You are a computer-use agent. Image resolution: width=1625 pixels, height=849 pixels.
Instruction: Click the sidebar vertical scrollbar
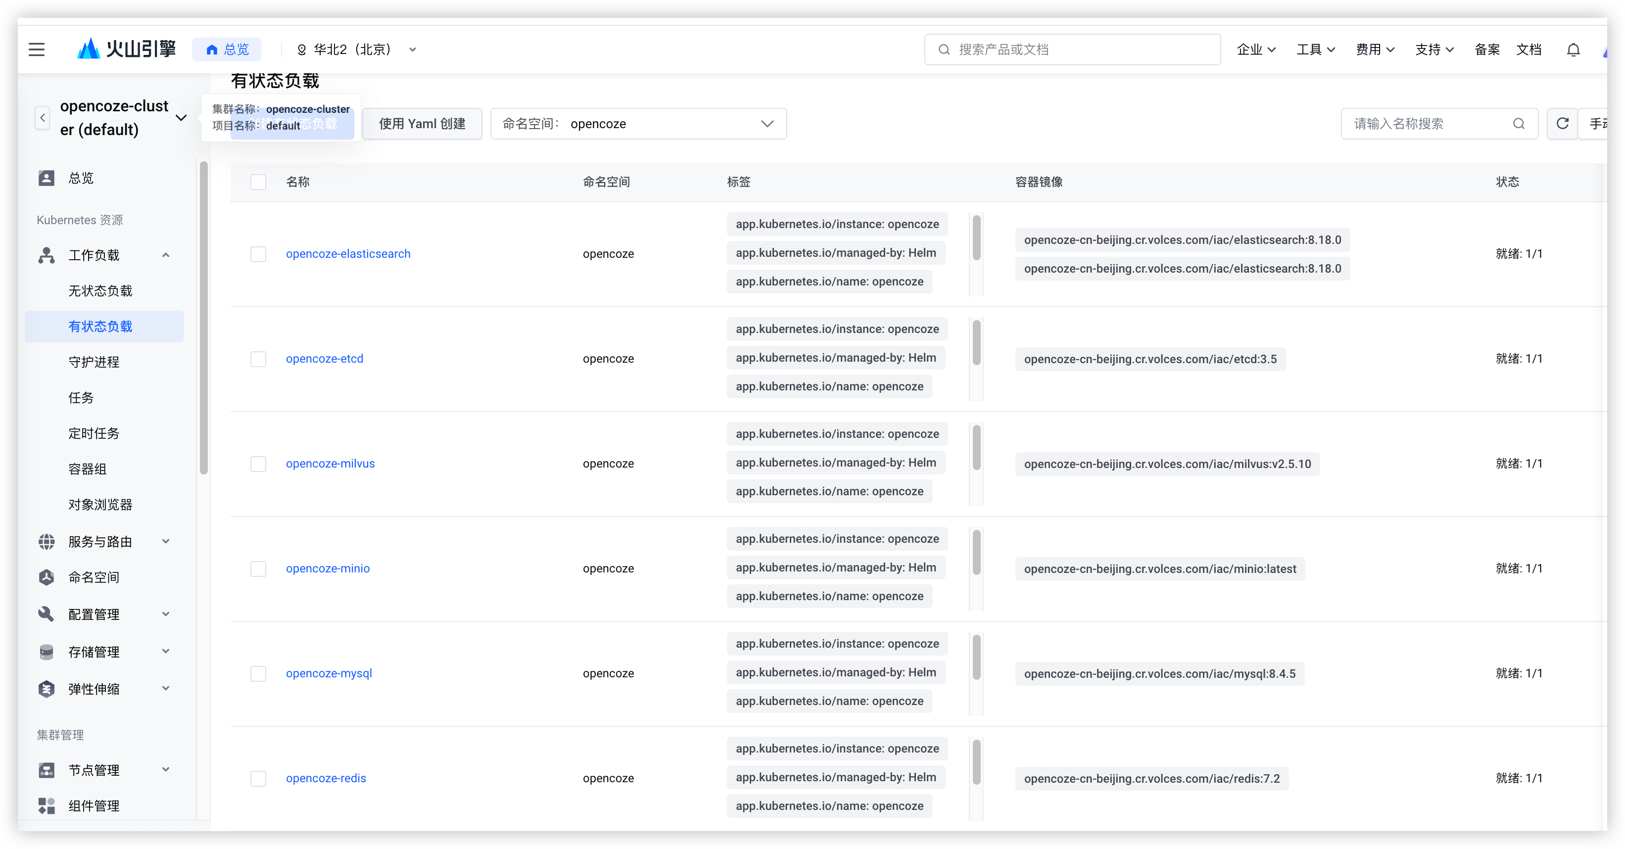coord(203,318)
